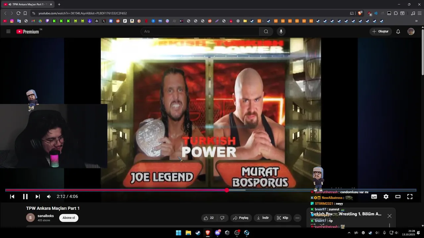
Task: Open OBS Studio from taskbar
Action: coord(237,233)
